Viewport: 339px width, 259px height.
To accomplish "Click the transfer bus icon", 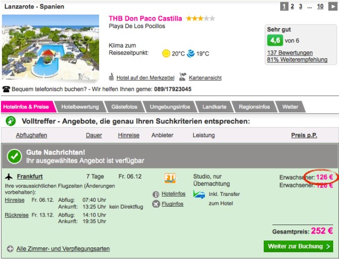I will point(199,194).
